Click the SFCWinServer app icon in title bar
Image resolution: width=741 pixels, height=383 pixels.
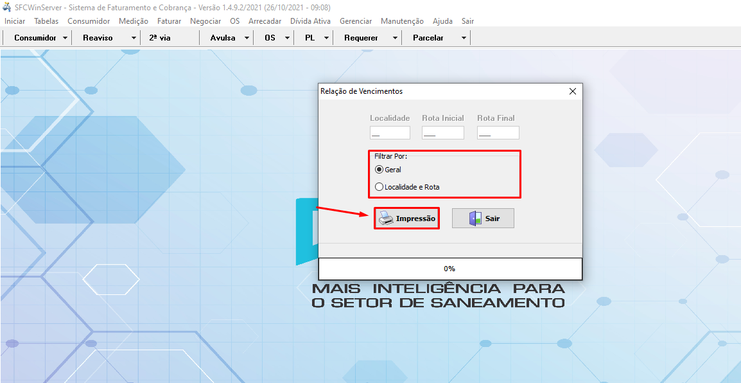(7, 7)
